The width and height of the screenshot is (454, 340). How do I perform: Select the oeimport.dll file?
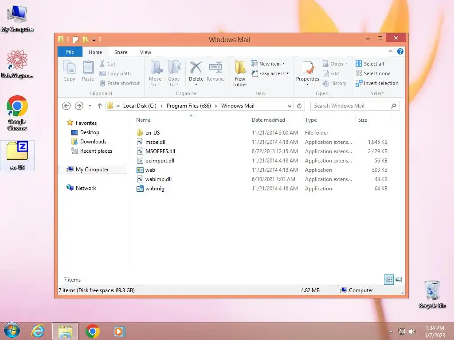click(x=160, y=160)
